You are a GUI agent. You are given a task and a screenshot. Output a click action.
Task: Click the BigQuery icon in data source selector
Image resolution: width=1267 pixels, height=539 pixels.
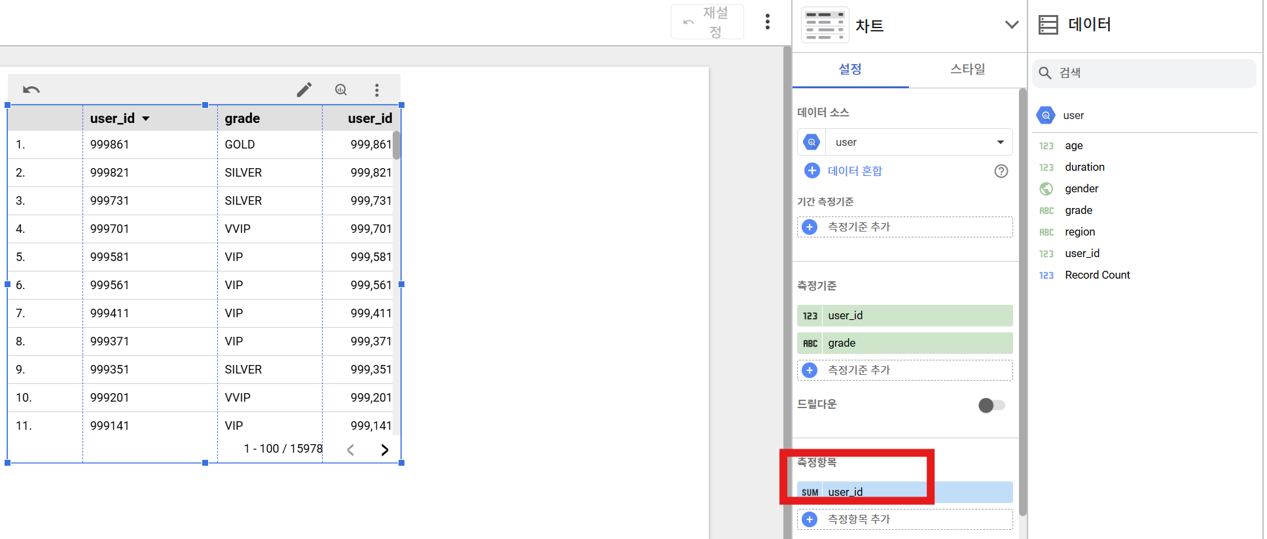pyautogui.click(x=812, y=142)
